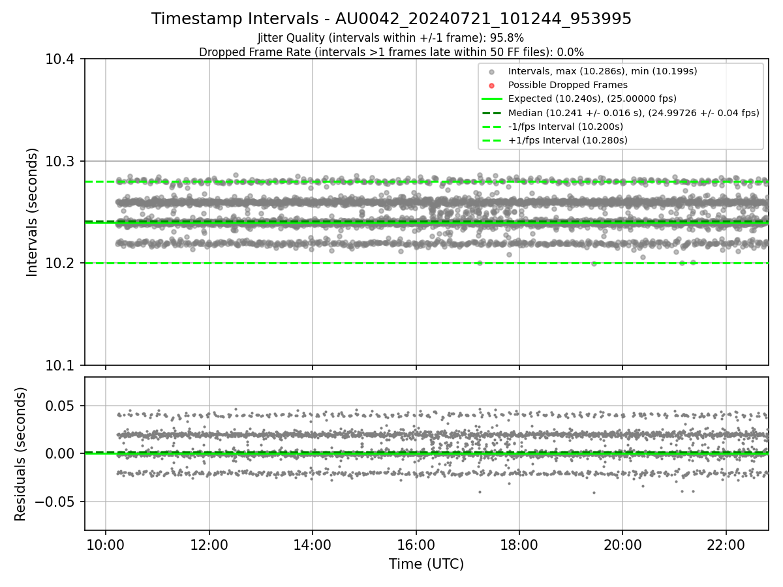
Task: Click the 14:00 time tick label
Action: pos(313,545)
